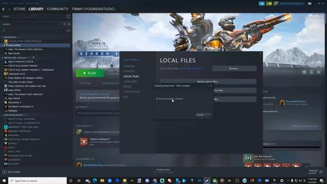Close the validation dialog with Close button

(203, 115)
